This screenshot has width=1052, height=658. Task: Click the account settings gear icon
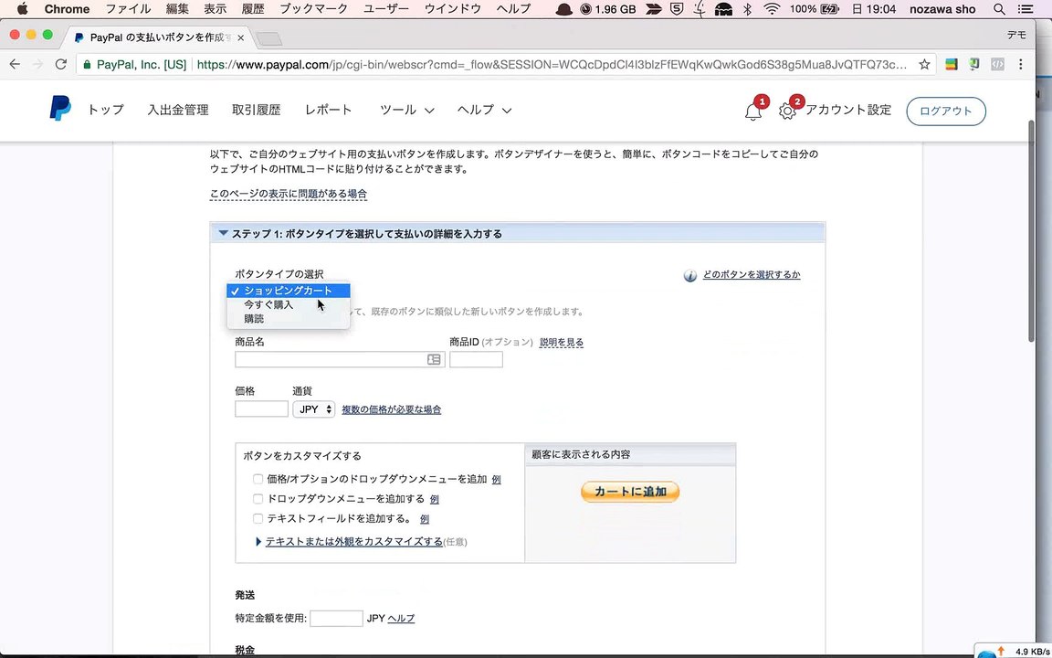tap(787, 111)
